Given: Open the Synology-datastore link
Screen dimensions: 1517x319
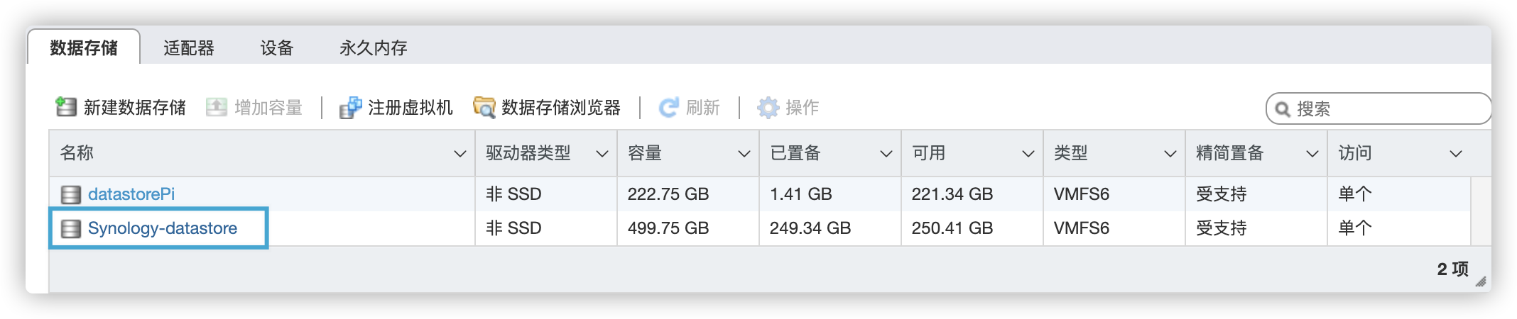Looking at the screenshot, I should (x=163, y=228).
